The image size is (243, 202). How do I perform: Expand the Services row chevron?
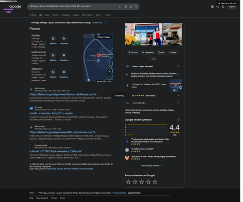(178, 74)
